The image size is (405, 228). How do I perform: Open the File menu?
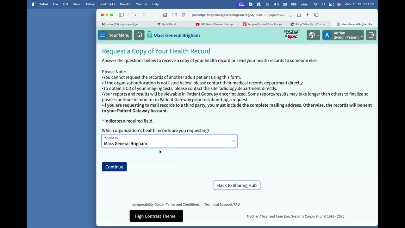pyautogui.click(x=55, y=4)
